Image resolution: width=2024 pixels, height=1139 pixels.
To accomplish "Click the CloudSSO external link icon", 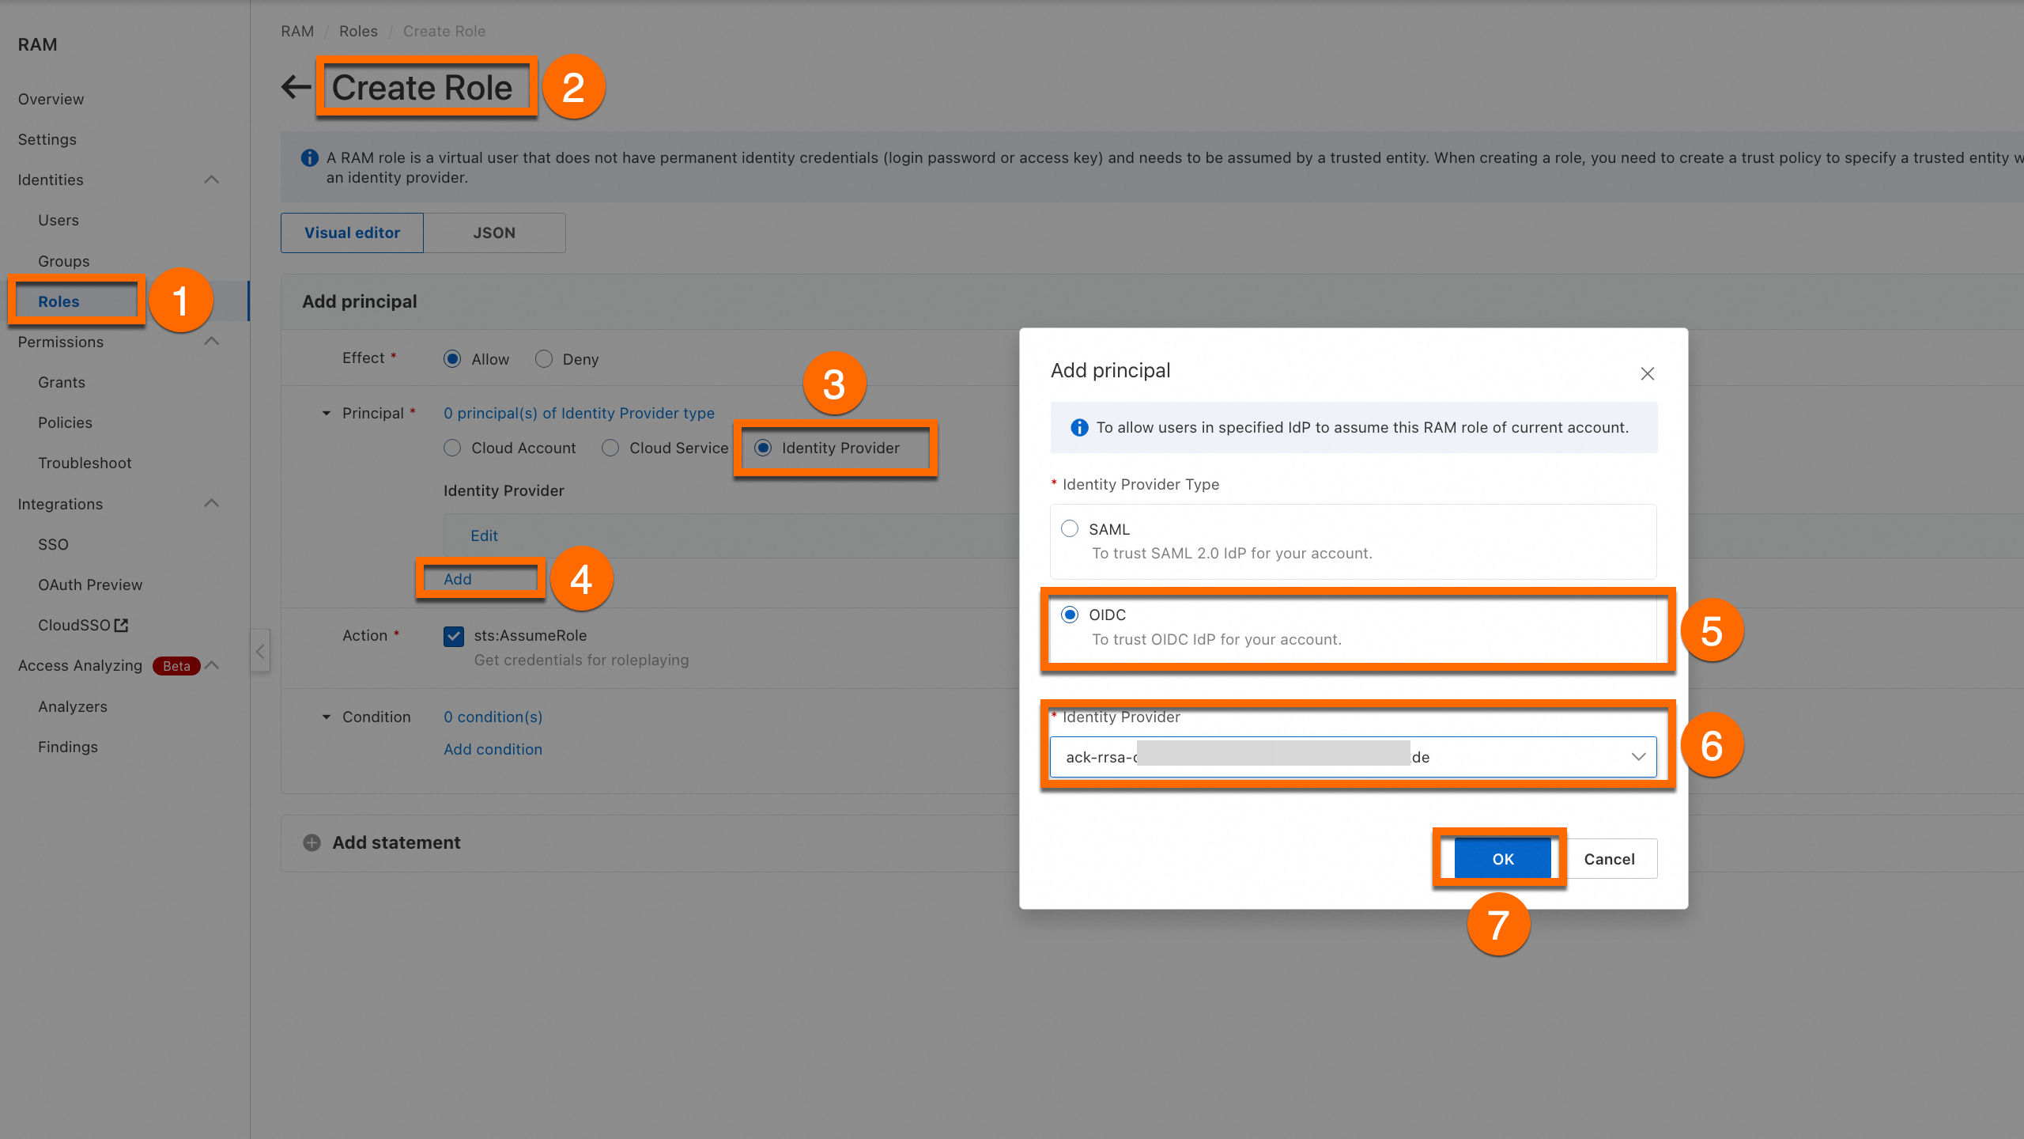I will (121, 625).
